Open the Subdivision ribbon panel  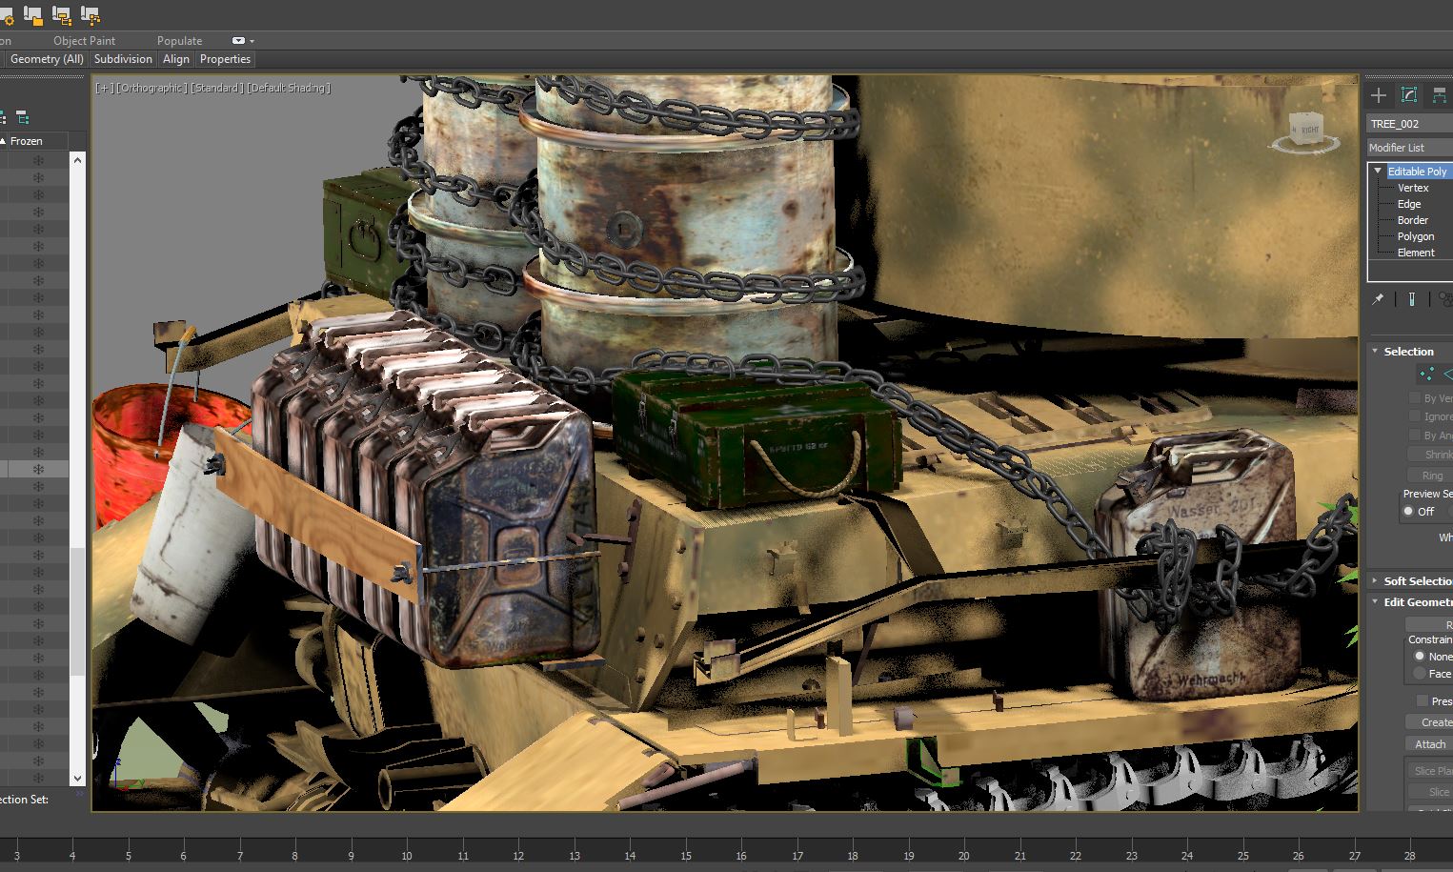coord(123,59)
